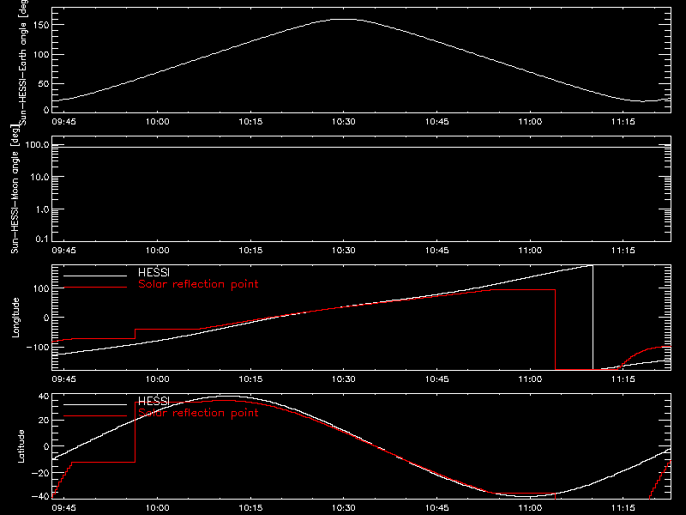
Task: Click the 150 tick on Earth angle plot
Action: 42,26
